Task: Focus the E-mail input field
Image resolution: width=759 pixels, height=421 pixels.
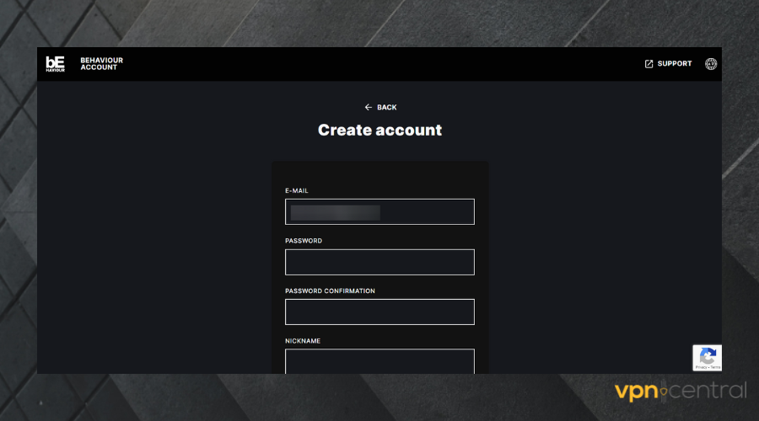Action: (x=379, y=212)
